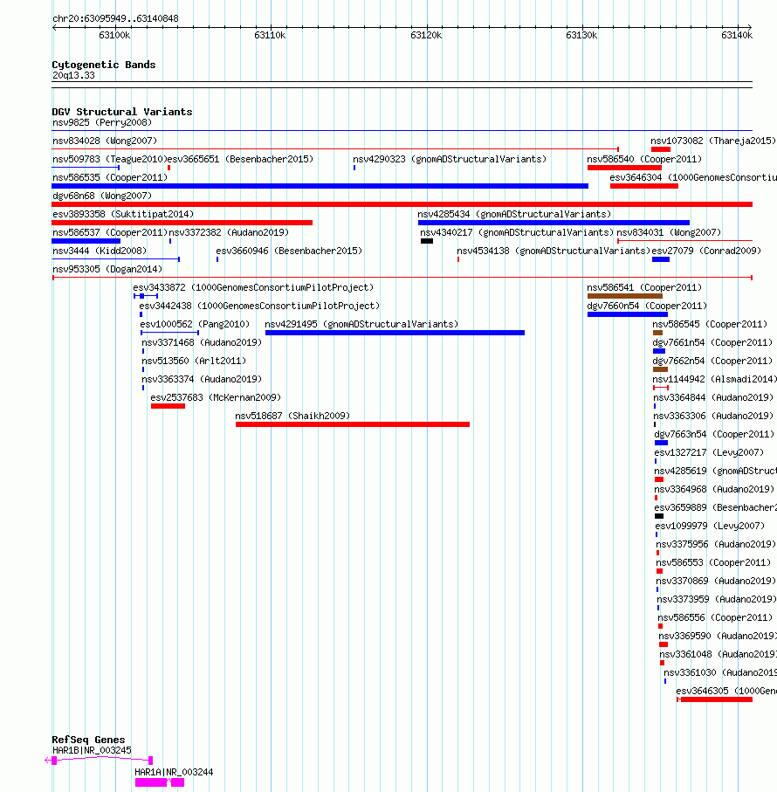The height and width of the screenshot is (792, 777).
Task: Click the red nsv3369590 (Audano2019) bar
Action: (x=664, y=644)
